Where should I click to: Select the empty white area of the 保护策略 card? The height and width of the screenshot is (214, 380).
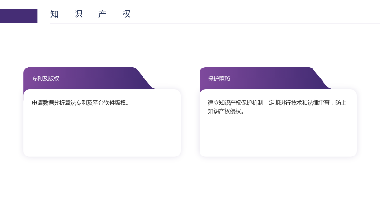[278, 136]
